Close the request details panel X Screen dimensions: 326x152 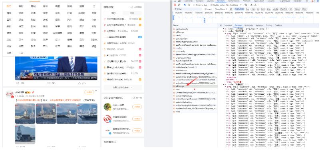point(221,25)
